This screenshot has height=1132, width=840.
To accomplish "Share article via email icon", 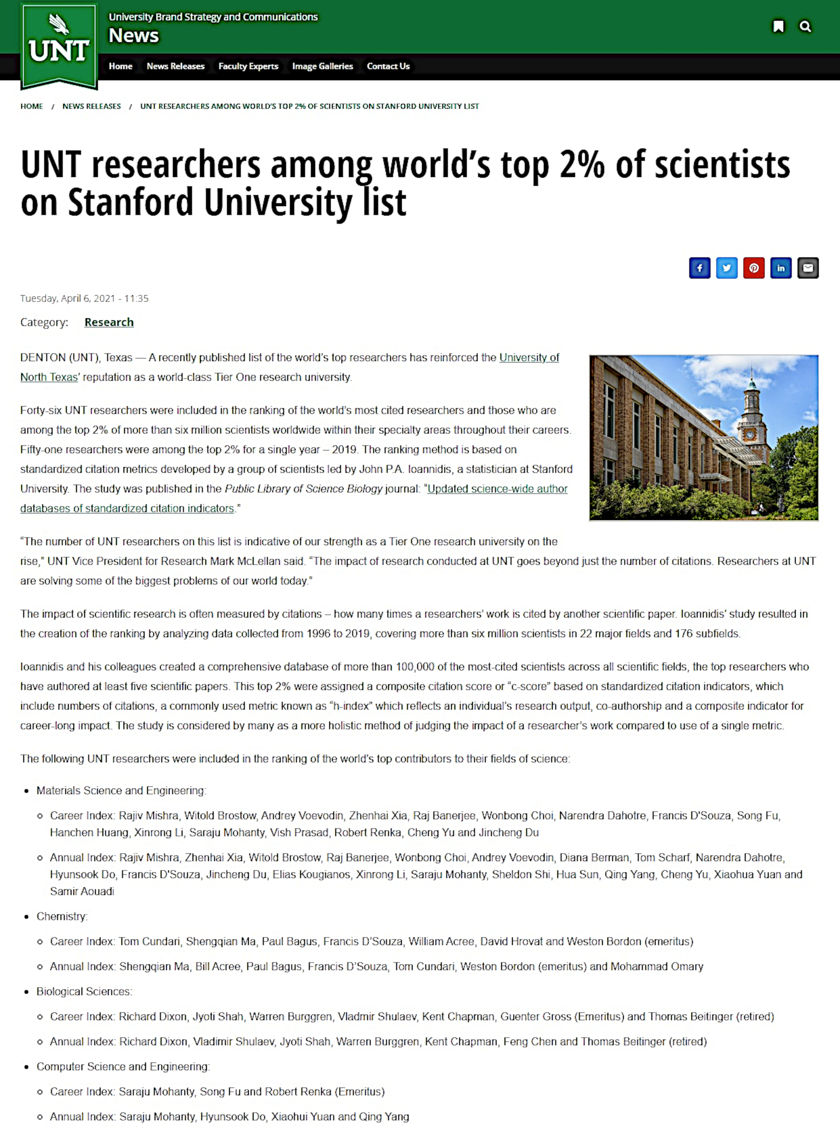I will 808,268.
